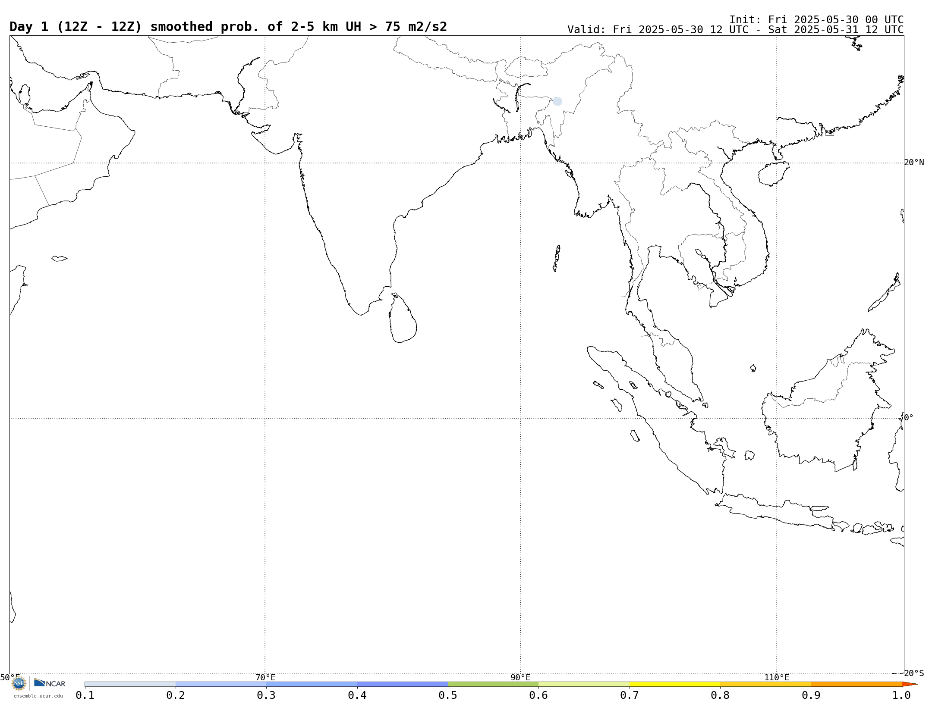Click the 1.0 colorbar tick label
This screenshot has width=932, height=701.
pyautogui.click(x=901, y=695)
